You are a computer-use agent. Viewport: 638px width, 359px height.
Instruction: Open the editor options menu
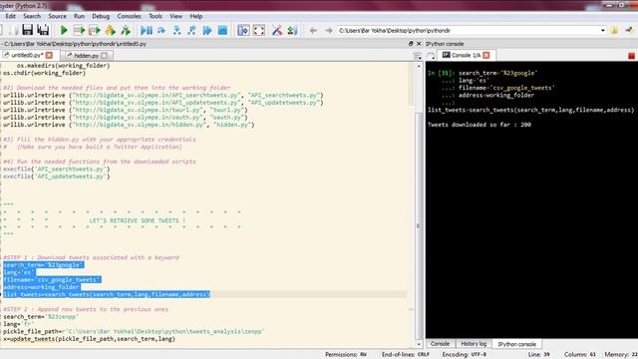(x=418, y=56)
